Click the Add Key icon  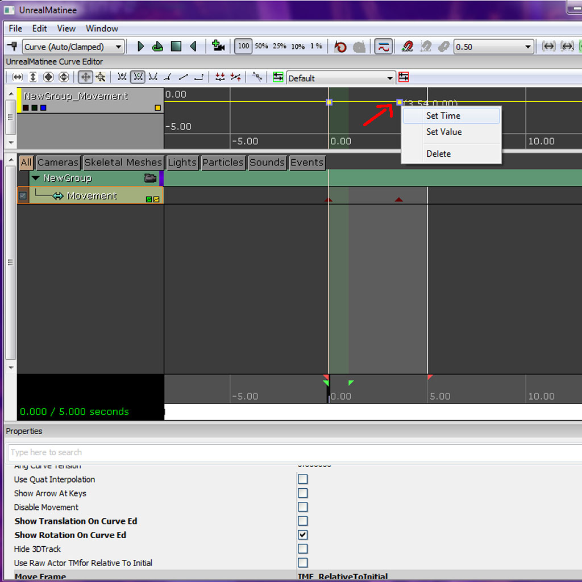(x=13, y=47)
